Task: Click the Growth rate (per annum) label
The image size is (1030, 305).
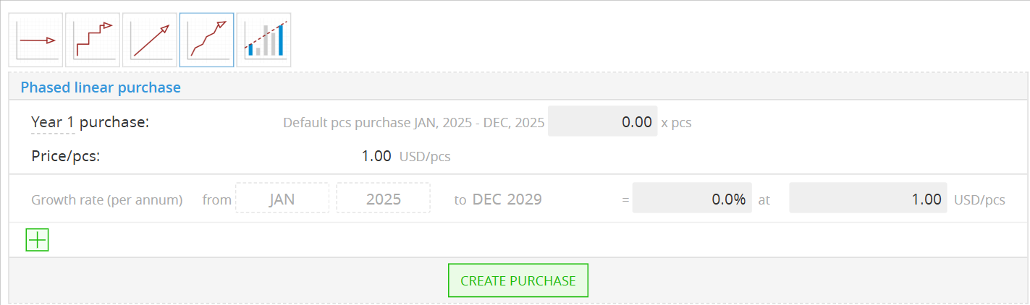Action: click(107, 199)
